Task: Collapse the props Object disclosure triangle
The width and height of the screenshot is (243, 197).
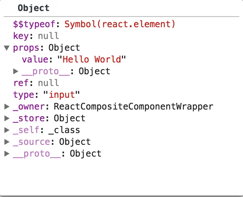Action: (x=7, y=48)
